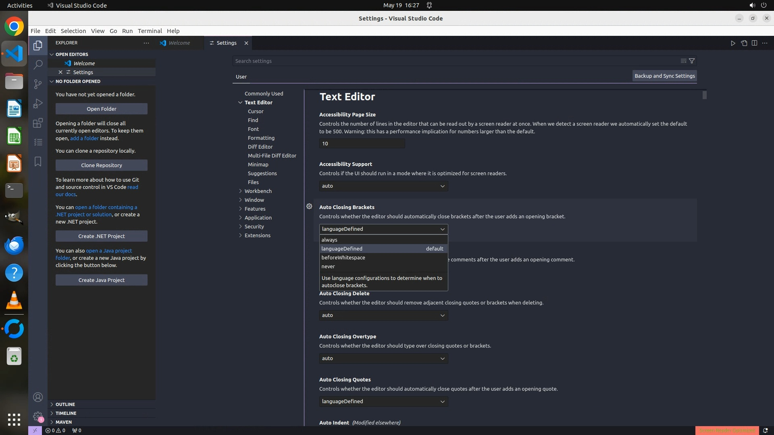The width and height of the screenshot is (774, 435).
Task: Open the Terminal menu
Action: (150, 31)
